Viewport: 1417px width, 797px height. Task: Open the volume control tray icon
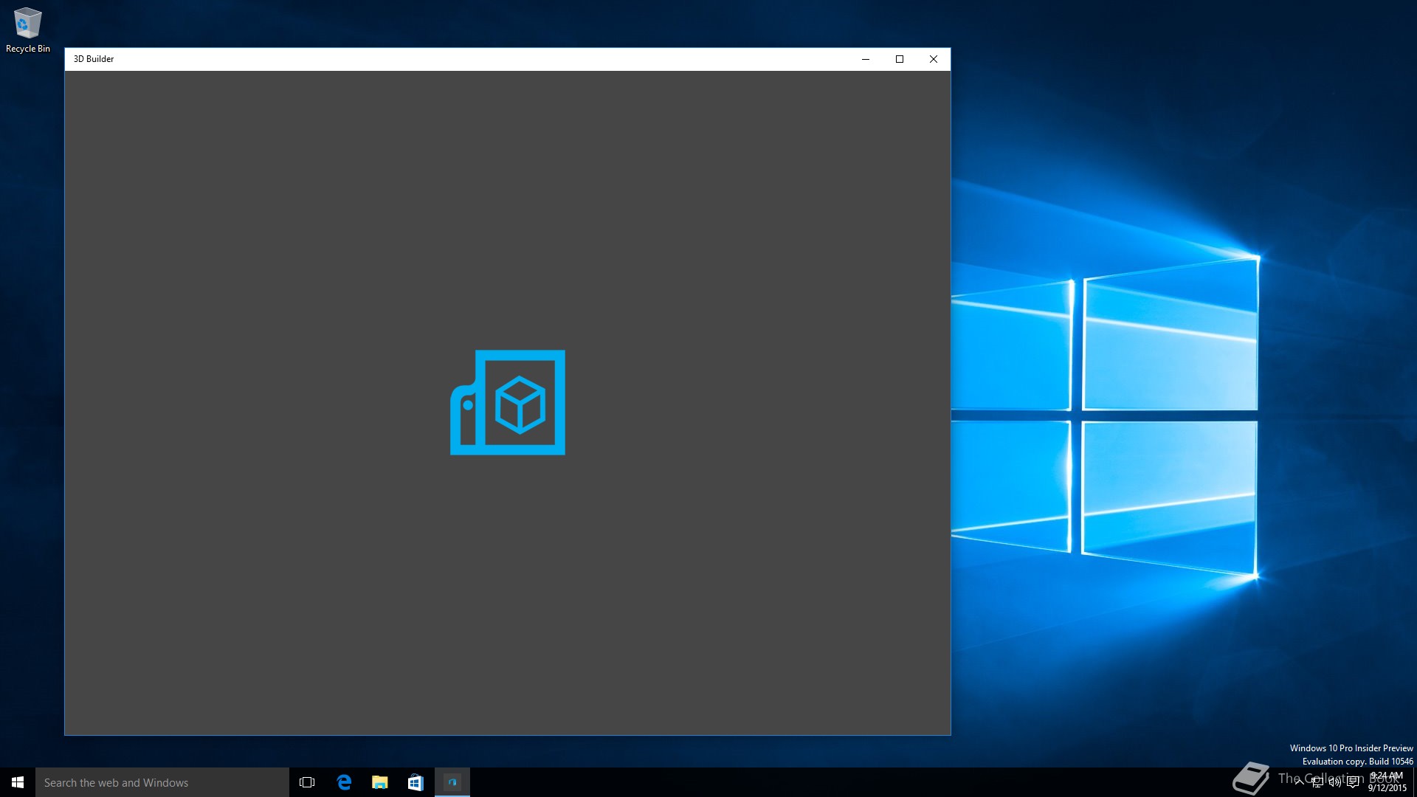pyautogui.click(x=1335, y=782)
